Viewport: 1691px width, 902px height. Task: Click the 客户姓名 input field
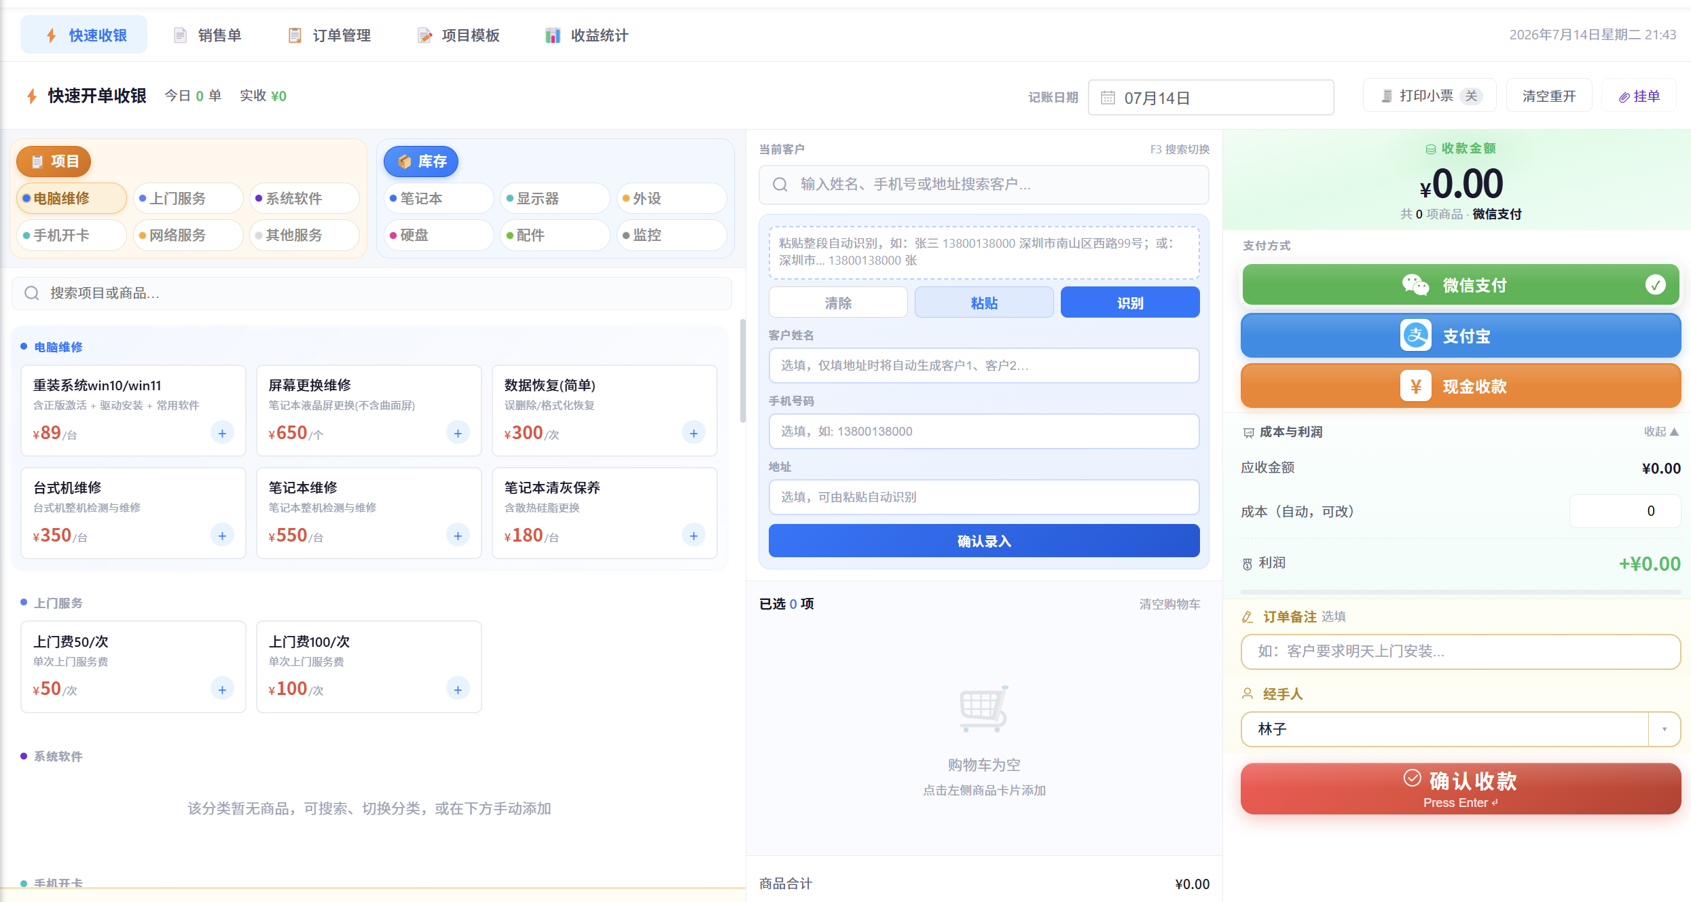pos(984,366)
